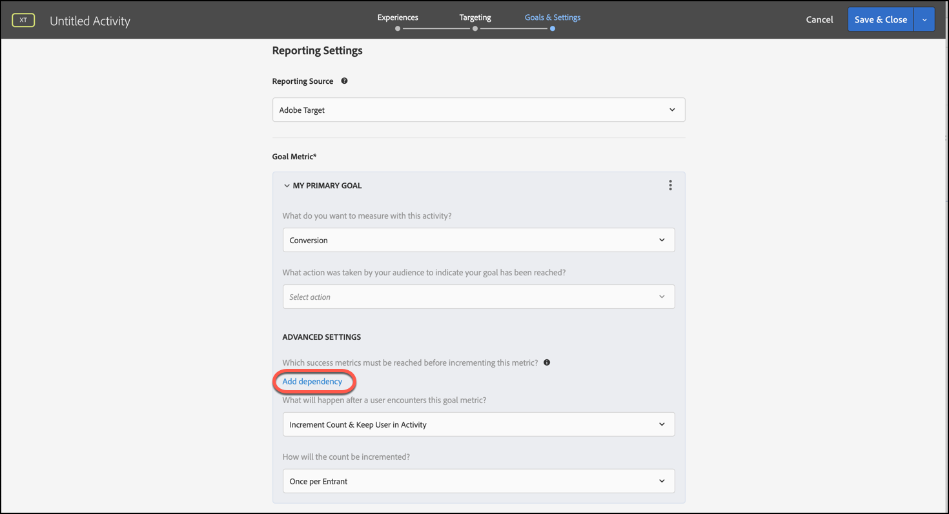Open Increment Count & Keep User dropdown

[478, 424]
